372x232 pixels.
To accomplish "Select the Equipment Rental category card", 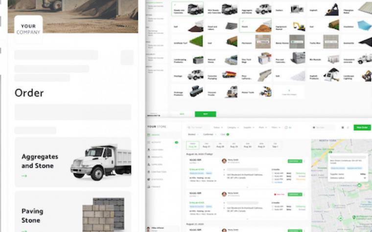I will click(x=290, y=25).
